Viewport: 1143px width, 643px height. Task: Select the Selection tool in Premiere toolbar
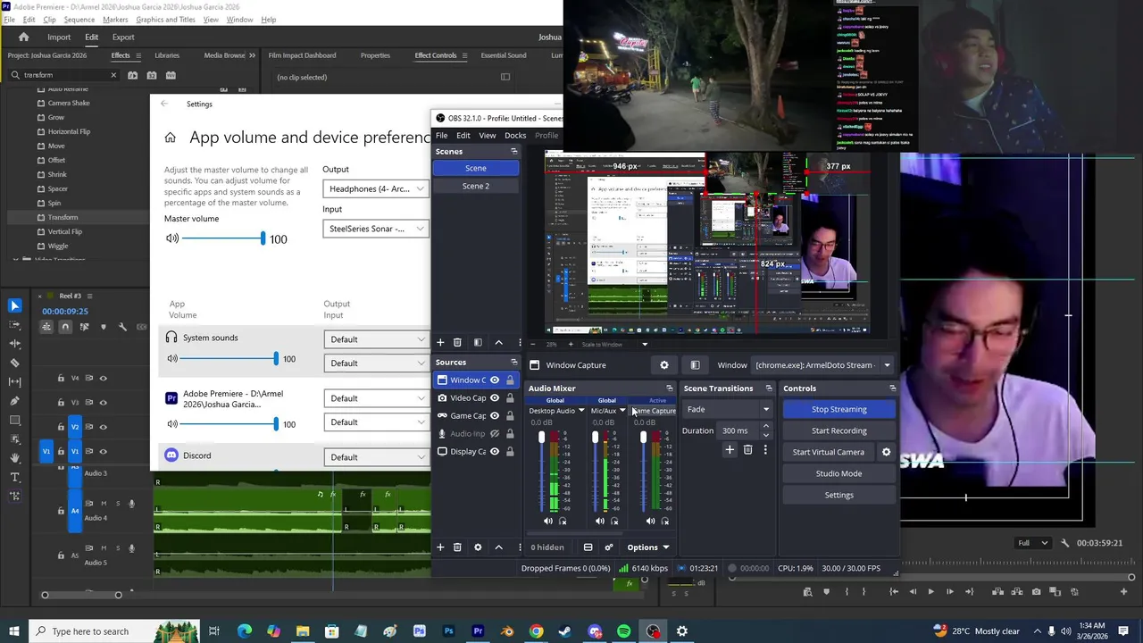pyautogui.click(x=14, y=305)
